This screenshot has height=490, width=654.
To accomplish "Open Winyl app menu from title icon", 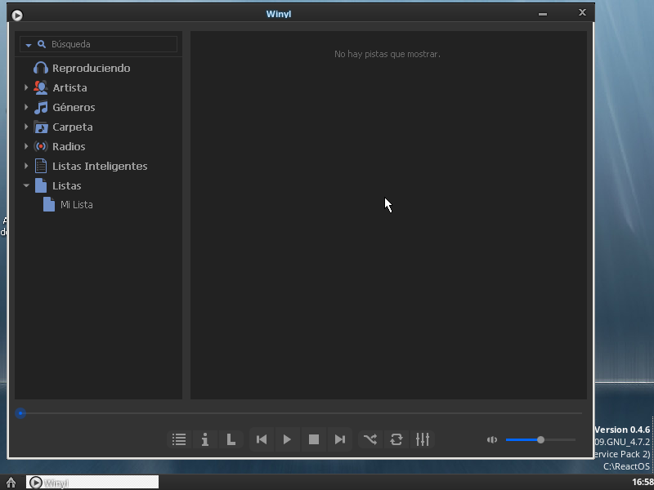I will [17, 16].
